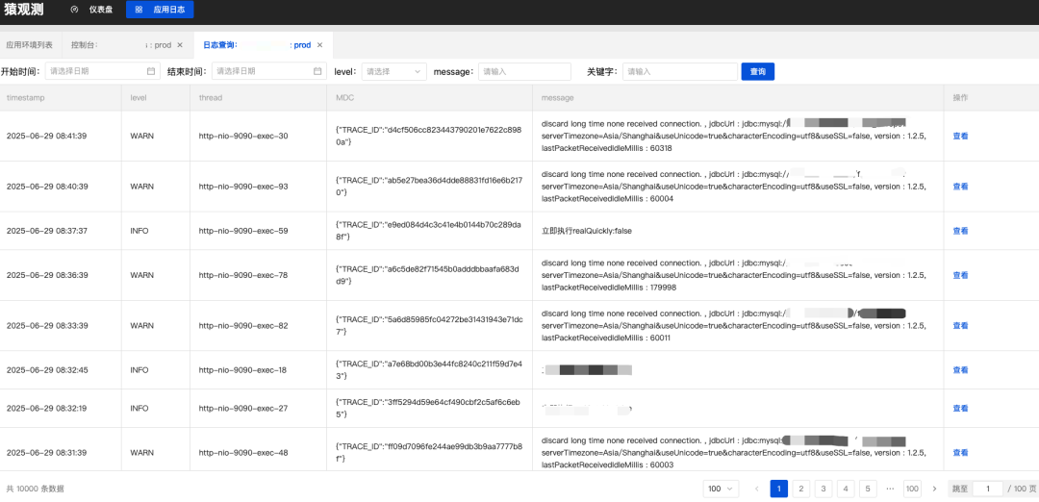Click 查看 for the 08:37:37 log
The height and width of the screenshot is (502, 1039).
tap(960, 231)
